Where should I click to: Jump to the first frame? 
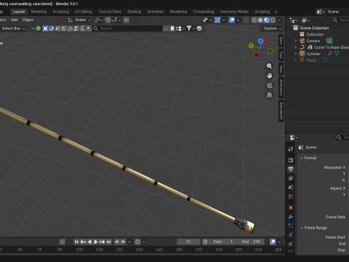tap(76, 242)
